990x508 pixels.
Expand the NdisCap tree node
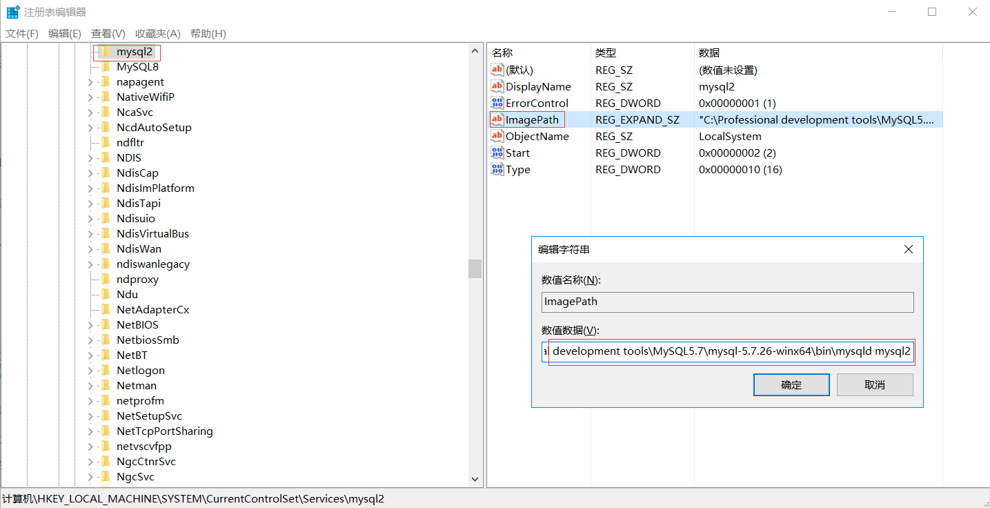(90, 173)
